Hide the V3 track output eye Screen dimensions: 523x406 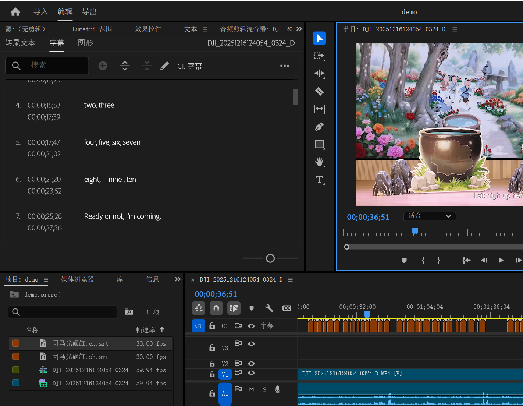pos(251,344)
